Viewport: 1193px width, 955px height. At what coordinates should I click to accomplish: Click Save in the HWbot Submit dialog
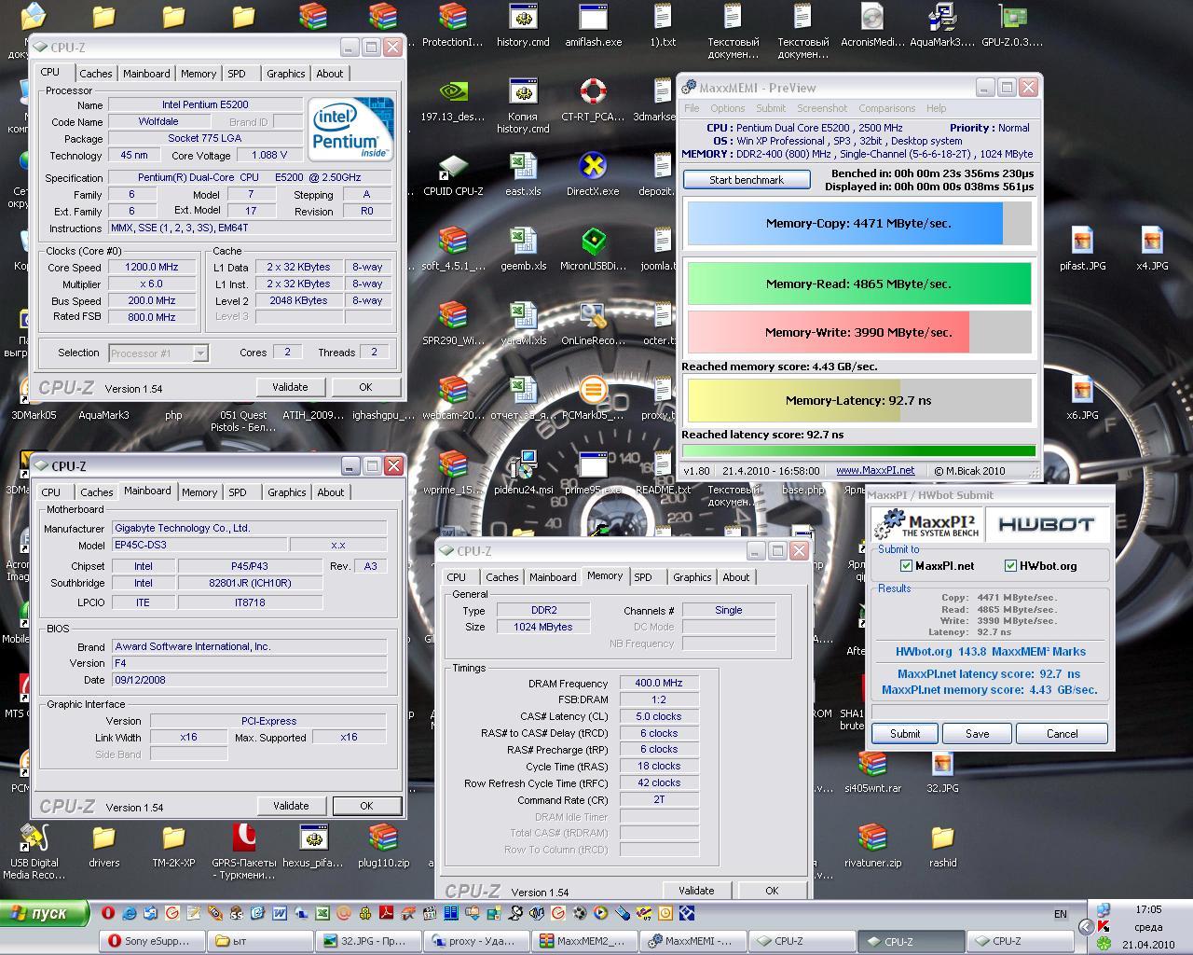(x=977, y=734)
